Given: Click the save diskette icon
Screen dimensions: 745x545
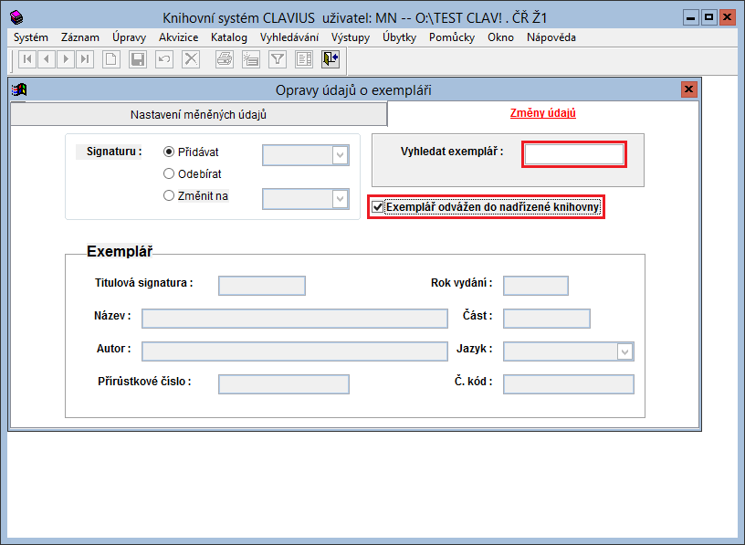Looking at the screenshot, I should (x=138, y=59).
